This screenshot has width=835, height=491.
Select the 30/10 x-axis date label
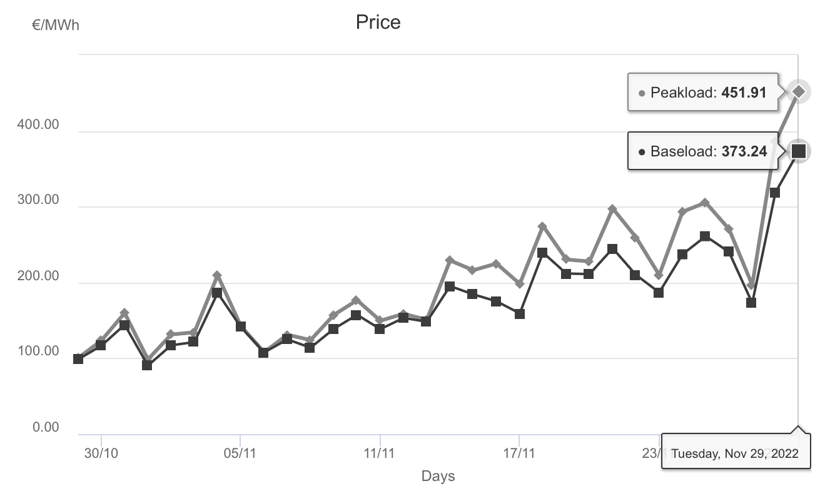click(x=101, y=453)
